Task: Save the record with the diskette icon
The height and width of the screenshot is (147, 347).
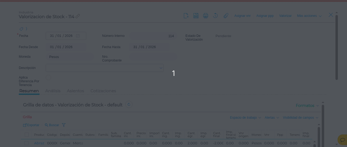Action: click(x=196, y=16)
